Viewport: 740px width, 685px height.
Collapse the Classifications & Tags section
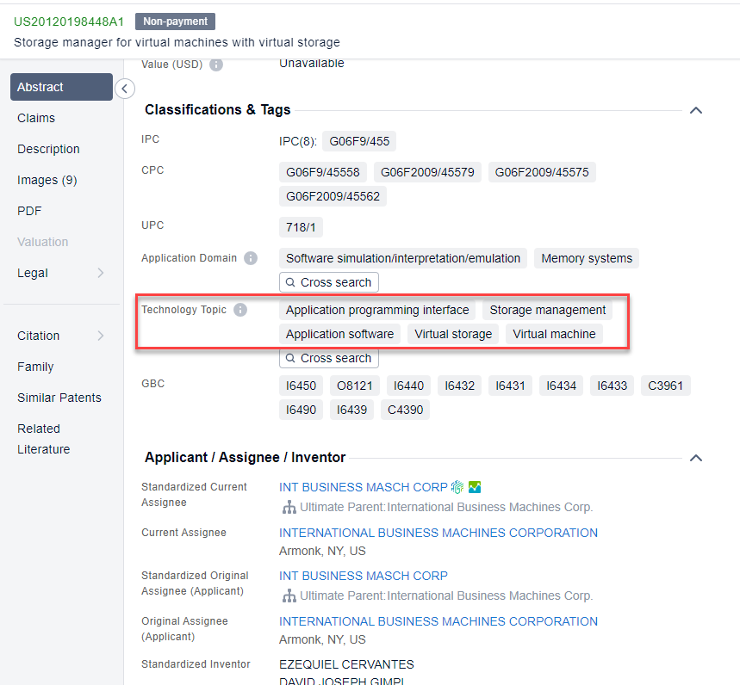click(696, 110)
